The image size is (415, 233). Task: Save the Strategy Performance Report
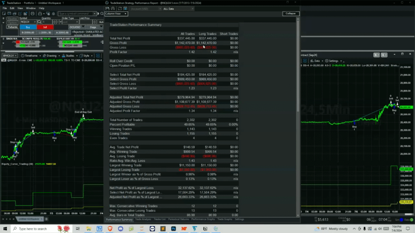point(107,9)
